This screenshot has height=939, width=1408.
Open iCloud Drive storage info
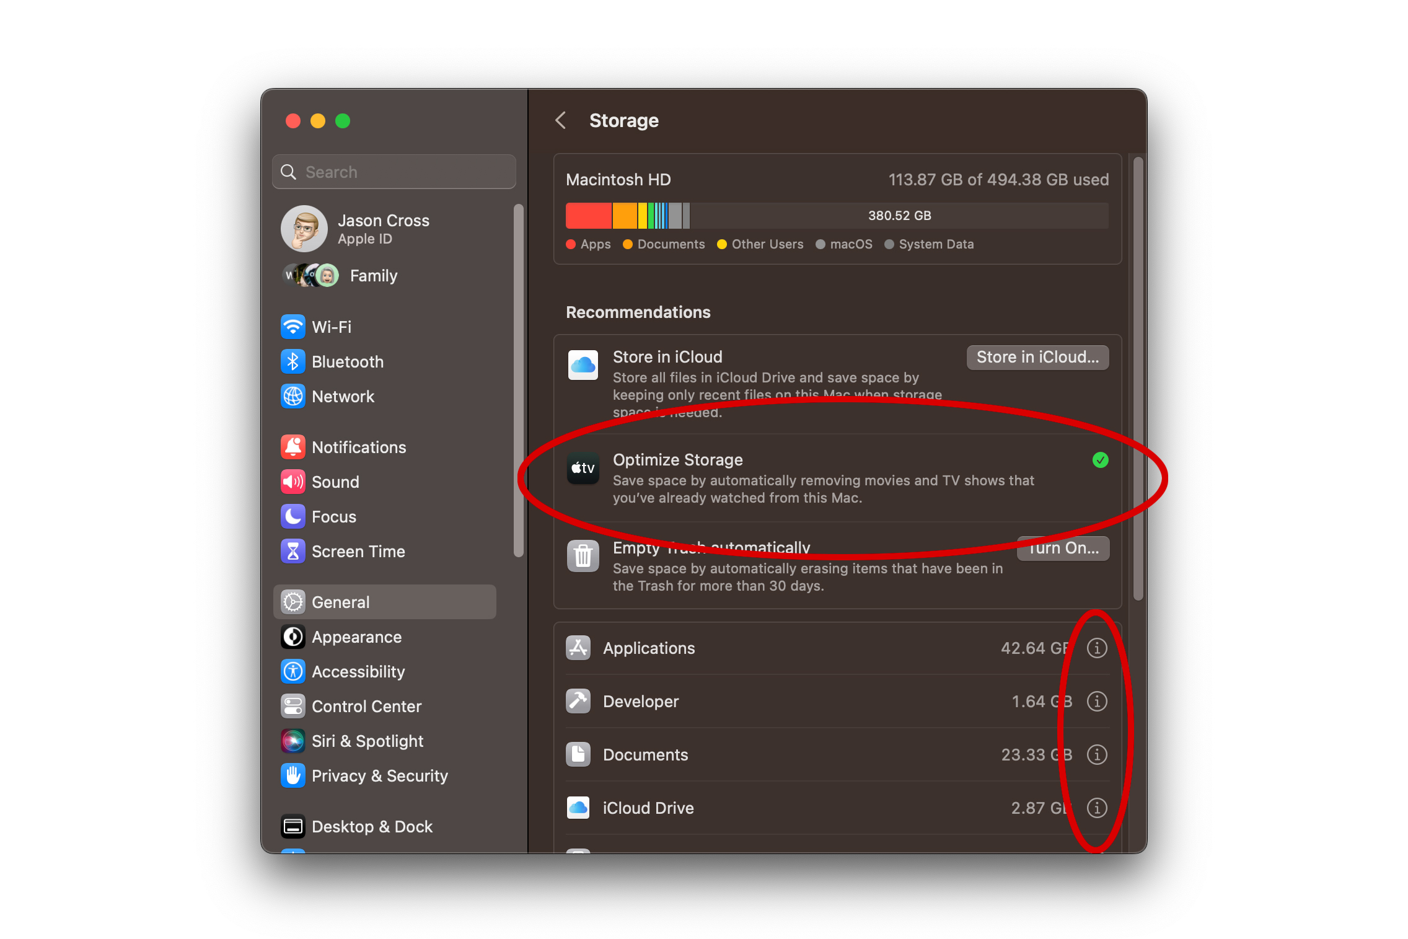click(1097, 808)
